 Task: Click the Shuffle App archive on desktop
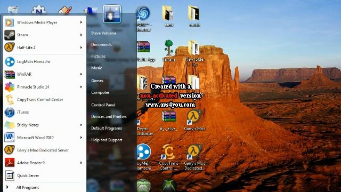pos(145,51)
